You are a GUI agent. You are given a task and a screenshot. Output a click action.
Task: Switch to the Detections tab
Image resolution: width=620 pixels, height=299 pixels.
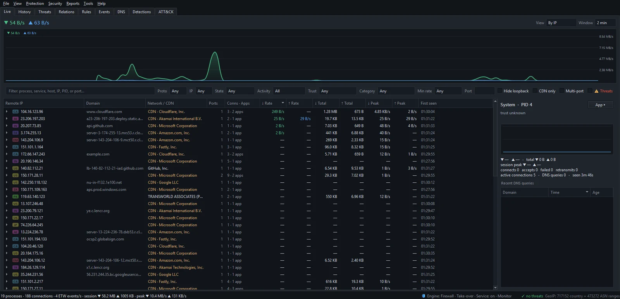click(142, 12)
